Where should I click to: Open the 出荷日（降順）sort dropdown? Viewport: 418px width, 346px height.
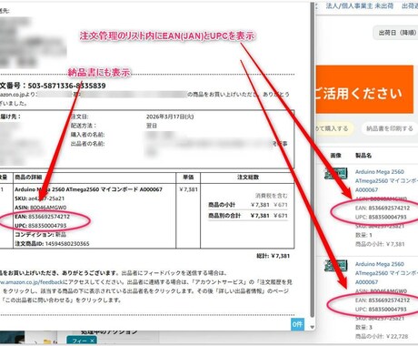pyautogui.click(x=396, y=33)
